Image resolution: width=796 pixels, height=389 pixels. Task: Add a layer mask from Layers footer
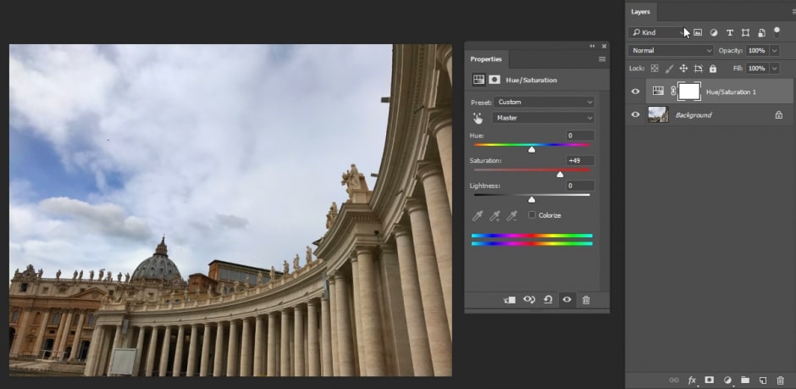click(710, 381)
